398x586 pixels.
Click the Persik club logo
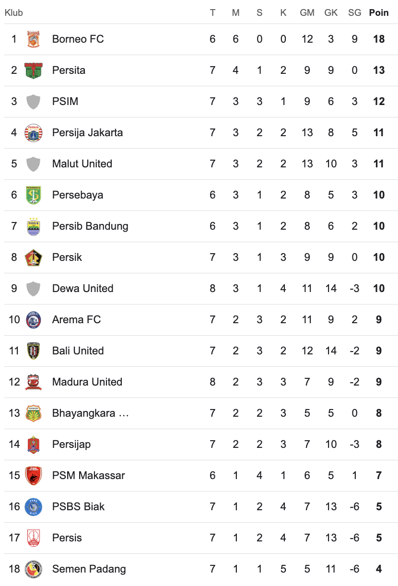pyautogui.click(x=33, y=258)
